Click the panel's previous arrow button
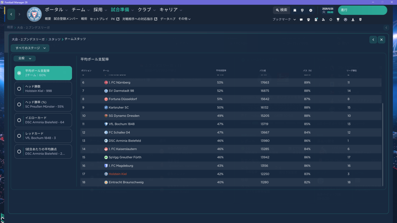 [x=373, y=40]
